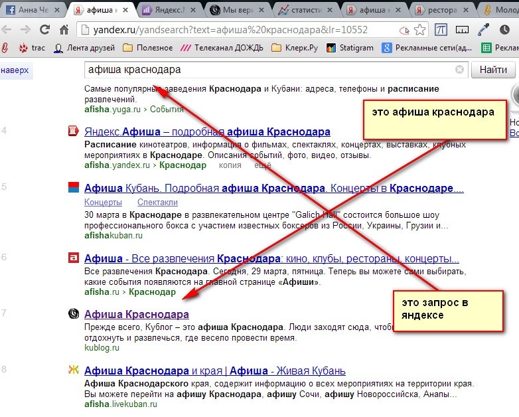Clear the search query with the X icon
The width and height of the screenshot is (519, 417).
point(459,70)
